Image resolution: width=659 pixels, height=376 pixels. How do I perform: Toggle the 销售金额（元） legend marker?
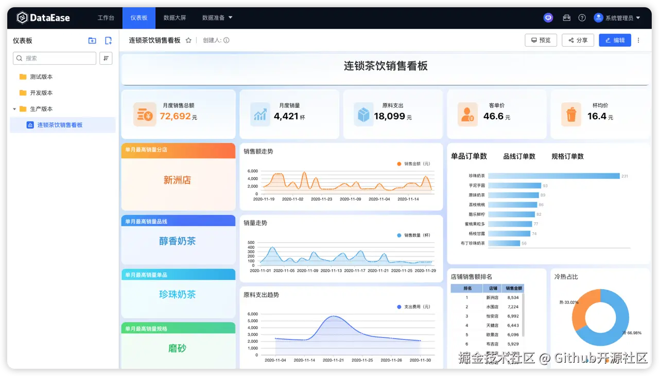(399, 164)
